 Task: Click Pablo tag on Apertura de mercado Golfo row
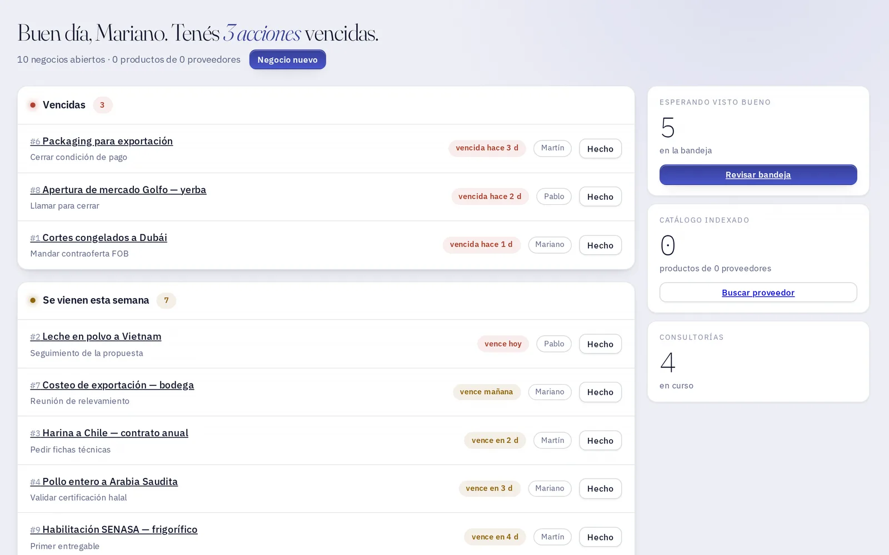pyautogui.click(x=554, y=196)
